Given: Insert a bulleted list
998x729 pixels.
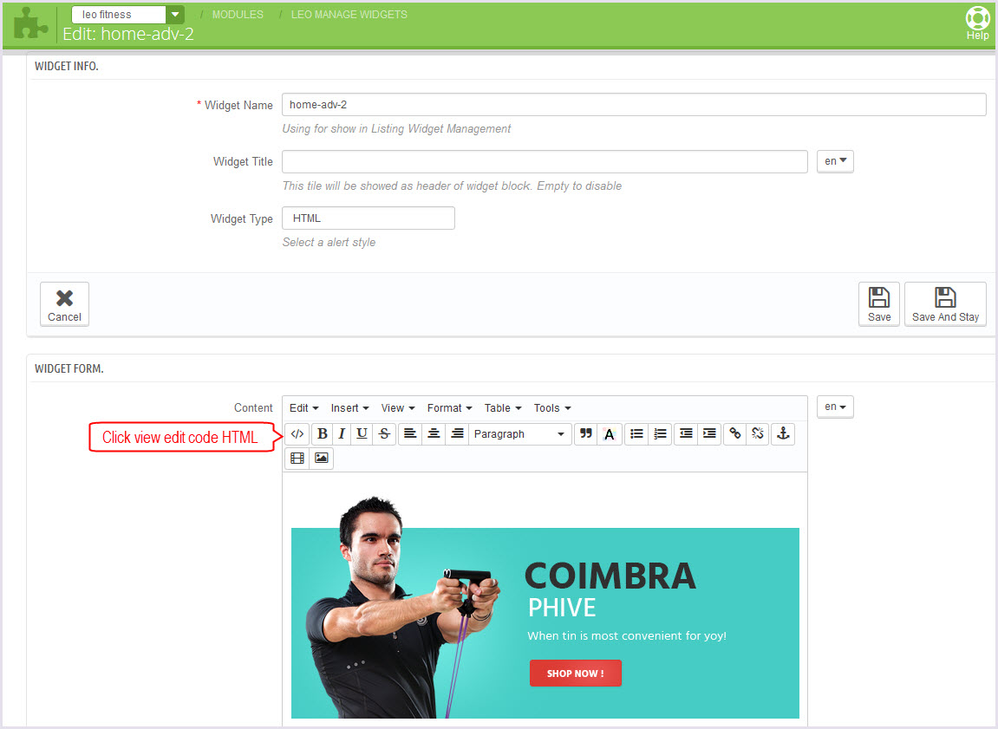Looking at the screenshot, I should pyautogui.click(x=636, y=433).
